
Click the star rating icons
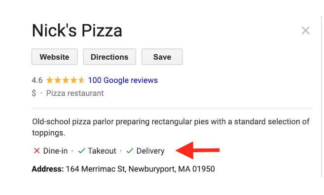(65, 80)
